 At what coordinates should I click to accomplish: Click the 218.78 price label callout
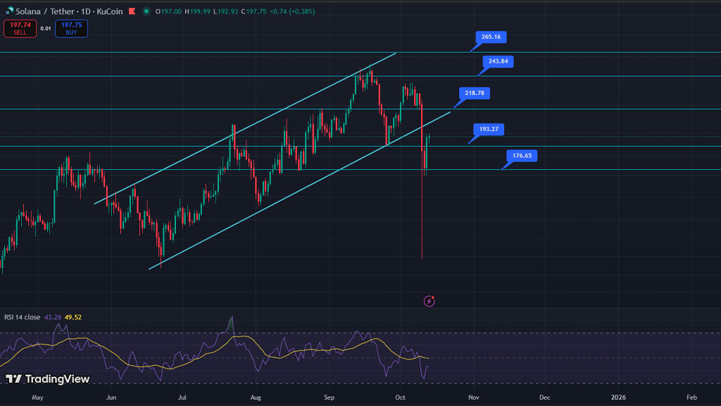[473, 93]
